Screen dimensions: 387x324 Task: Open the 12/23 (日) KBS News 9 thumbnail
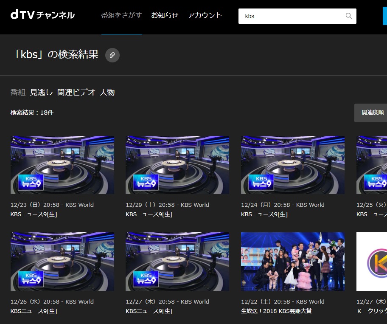[x=62, y=165]
